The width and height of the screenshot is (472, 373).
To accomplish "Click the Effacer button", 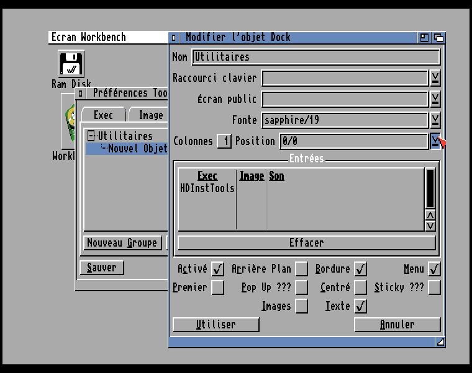I will (306, 242).
